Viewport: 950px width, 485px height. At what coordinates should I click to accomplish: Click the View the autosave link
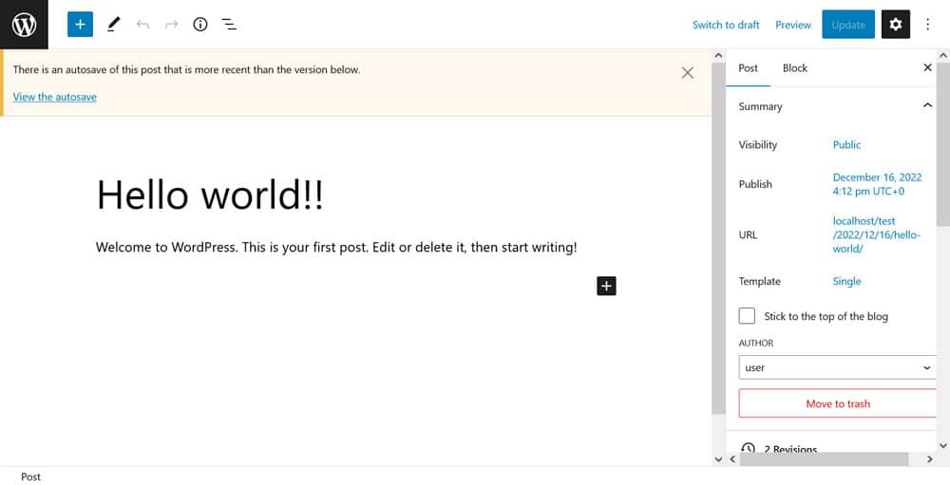coord(54,97)
